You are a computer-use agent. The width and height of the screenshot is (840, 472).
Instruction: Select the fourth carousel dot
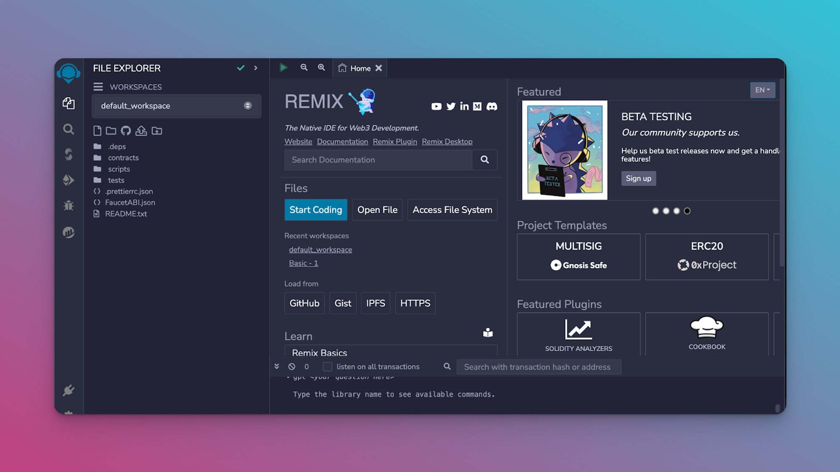pos(687,211)
